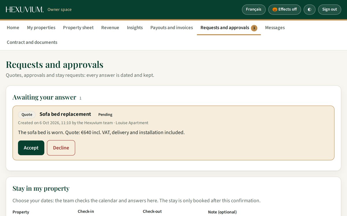Open the Insights tab
This screenshot has width=347, height=216.
coord(135,28)
